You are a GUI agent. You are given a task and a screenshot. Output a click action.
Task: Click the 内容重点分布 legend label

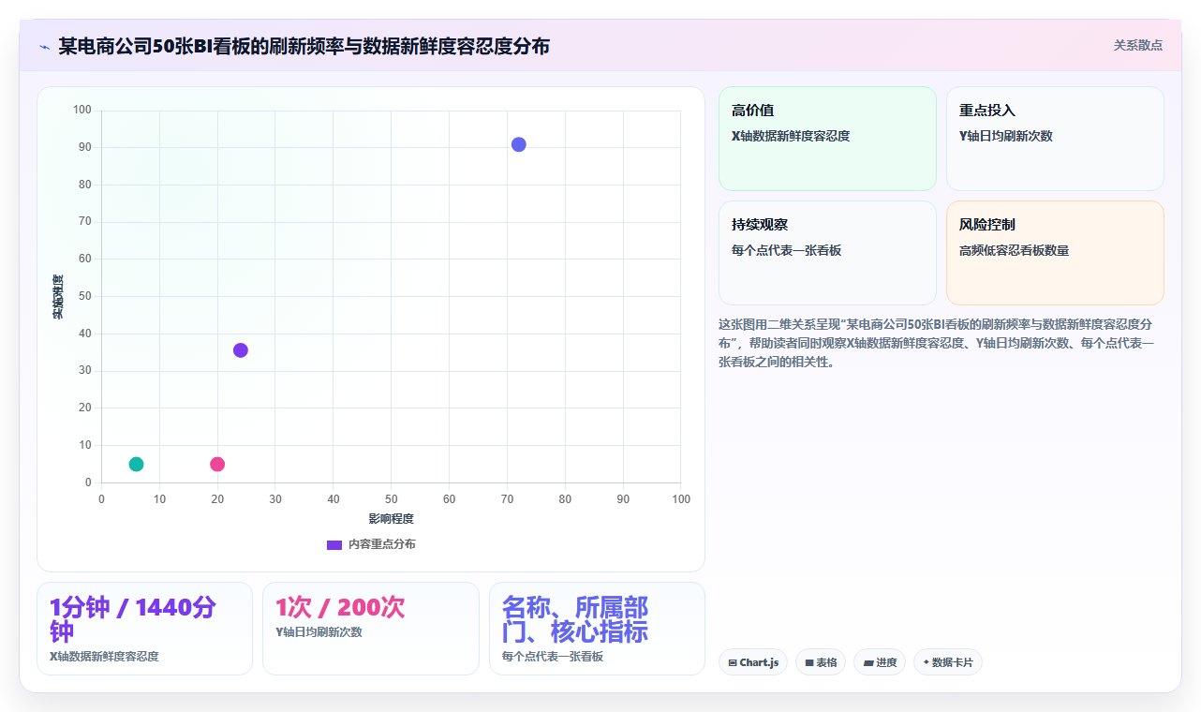[382, 544]
